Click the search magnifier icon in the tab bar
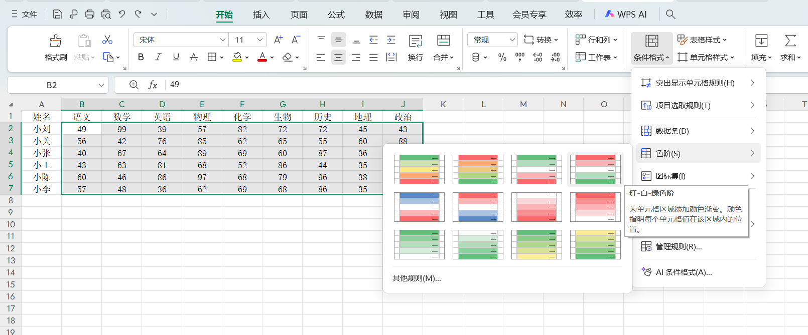Viewport: 808px width, 335px height. coord(670,15)
